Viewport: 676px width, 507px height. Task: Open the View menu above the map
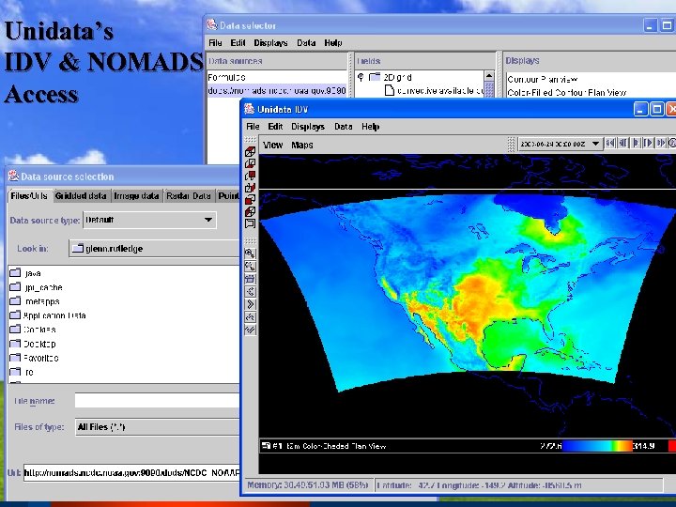273,145
